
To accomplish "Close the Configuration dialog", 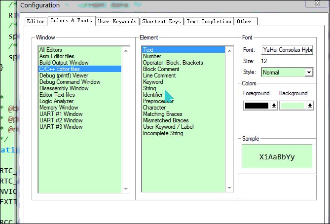I will (x=317, y=3).
